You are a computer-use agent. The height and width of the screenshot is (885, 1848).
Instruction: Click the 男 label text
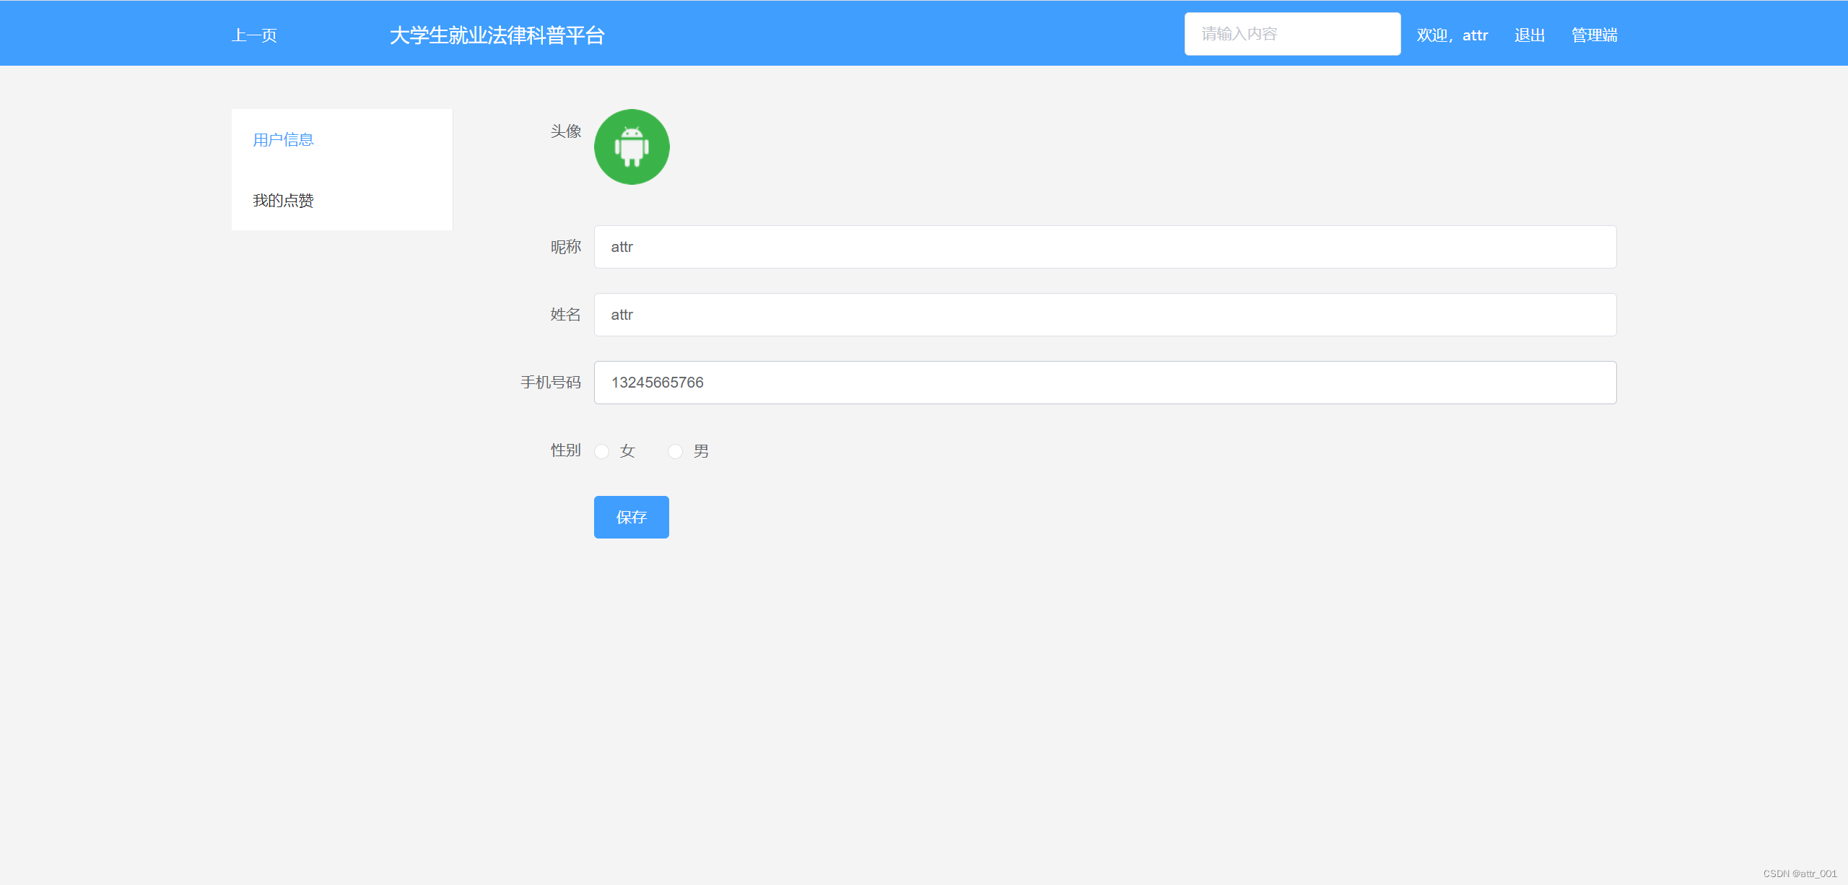tap(701, 451)
